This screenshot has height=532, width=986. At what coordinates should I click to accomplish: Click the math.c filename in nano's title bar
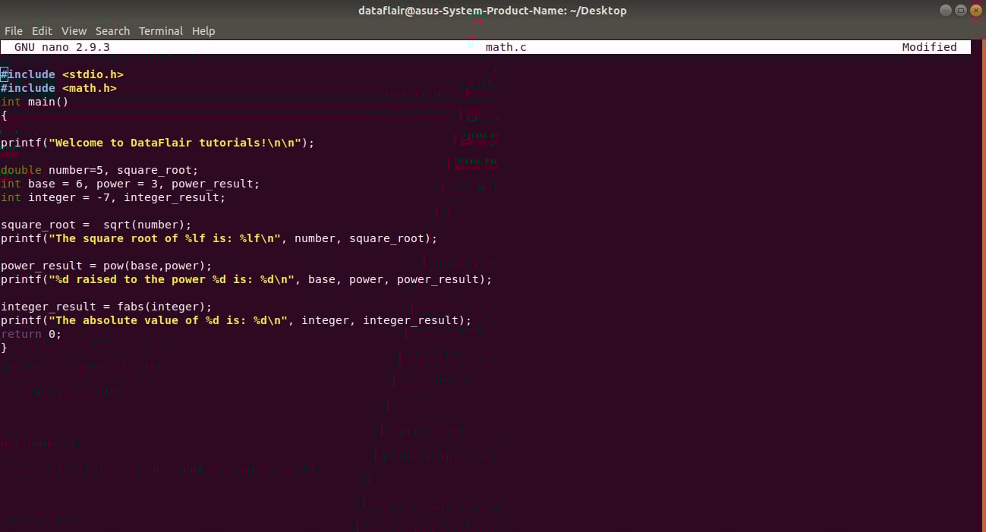[x=506, y=46]
